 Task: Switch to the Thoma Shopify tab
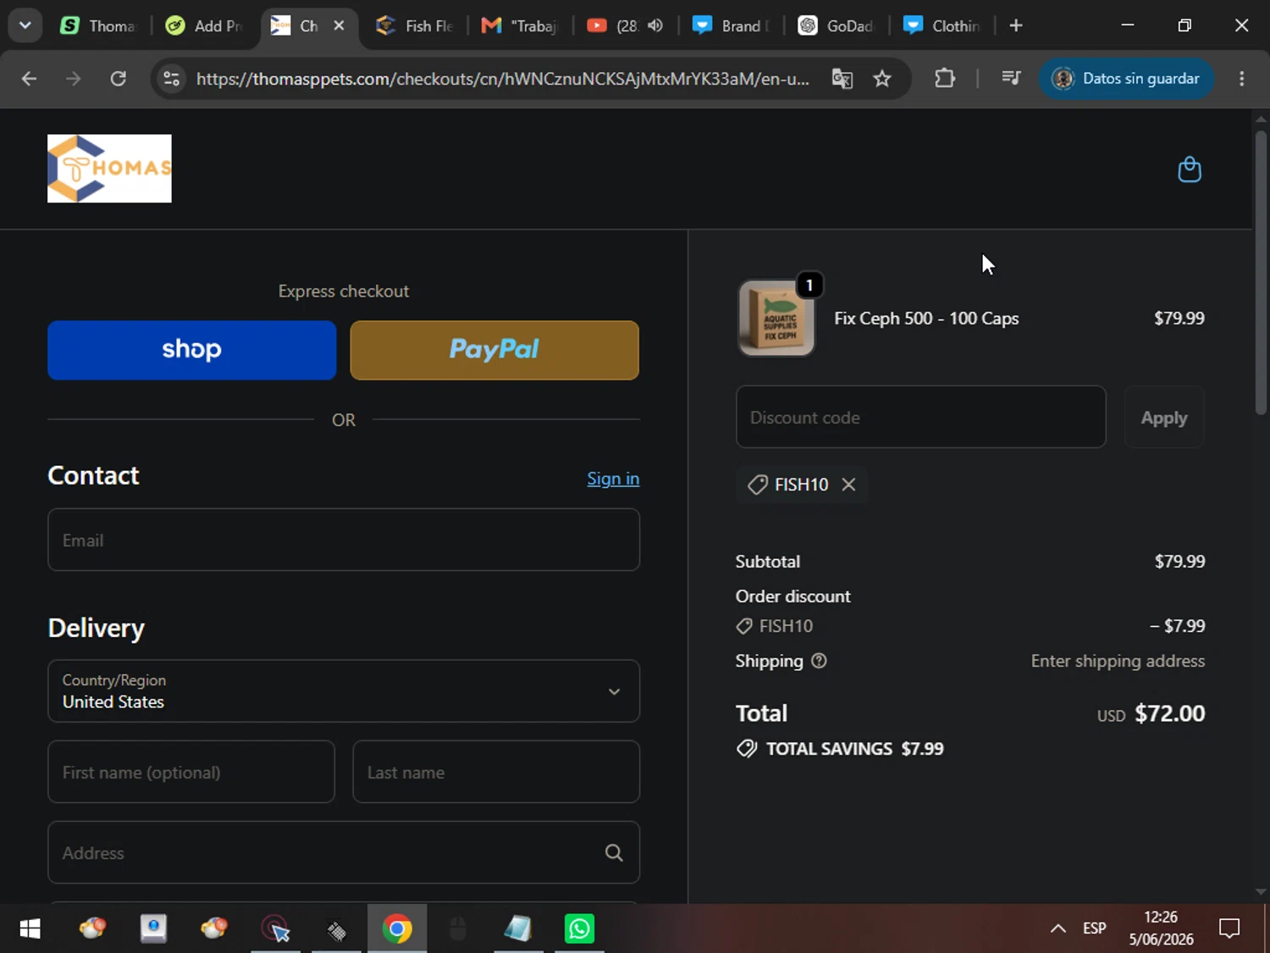[98, 25]
